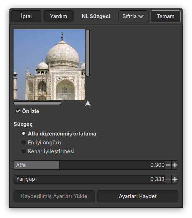Click the horizontal scrollbar under preview
192x218 pixels.
point(37,103)
